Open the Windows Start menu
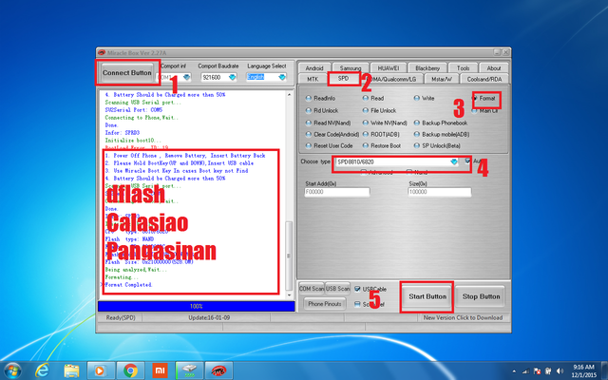The image size is (608, 380). click(12, 370)
